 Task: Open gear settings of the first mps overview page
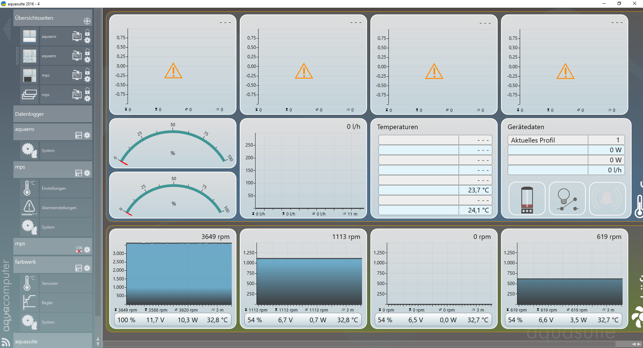tap(87, 79)
